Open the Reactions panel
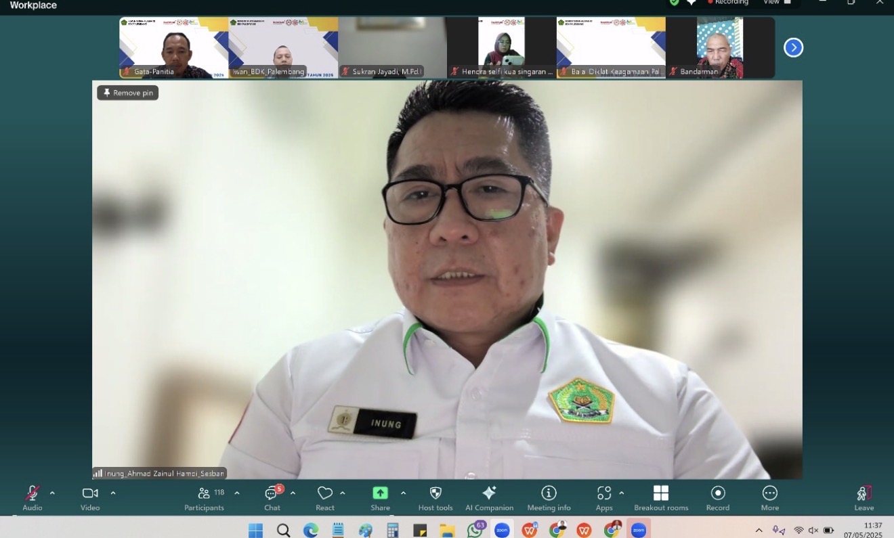894x538 pixels. pyautogui.click(x=325, y=497)
